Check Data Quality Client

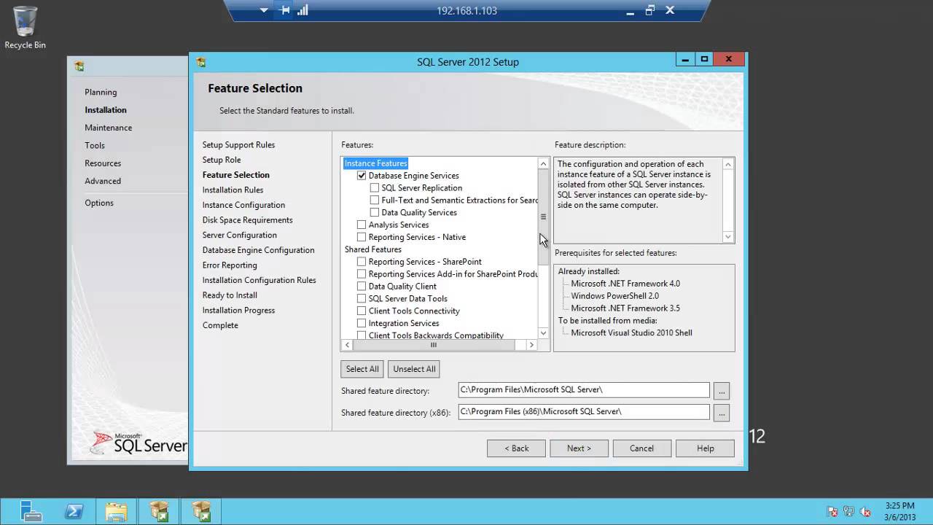[x=362, y=287]
